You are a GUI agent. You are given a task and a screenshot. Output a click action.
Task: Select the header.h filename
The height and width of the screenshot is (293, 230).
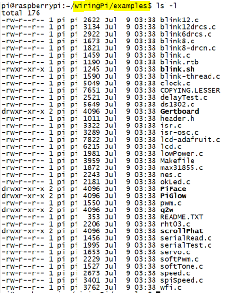pyautogui.click(x=177, y=119)
